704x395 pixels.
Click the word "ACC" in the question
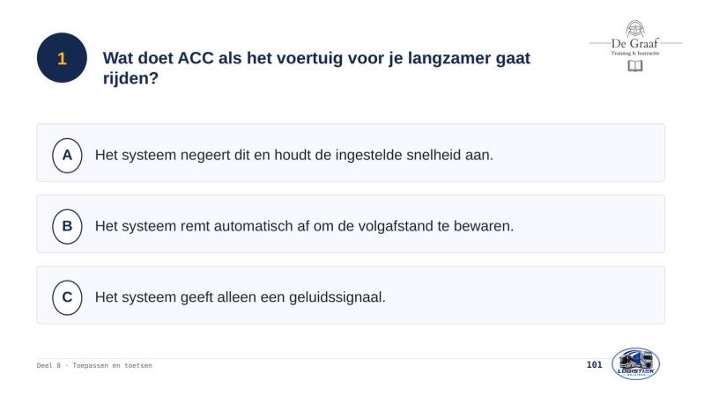[x=196, y=58]
